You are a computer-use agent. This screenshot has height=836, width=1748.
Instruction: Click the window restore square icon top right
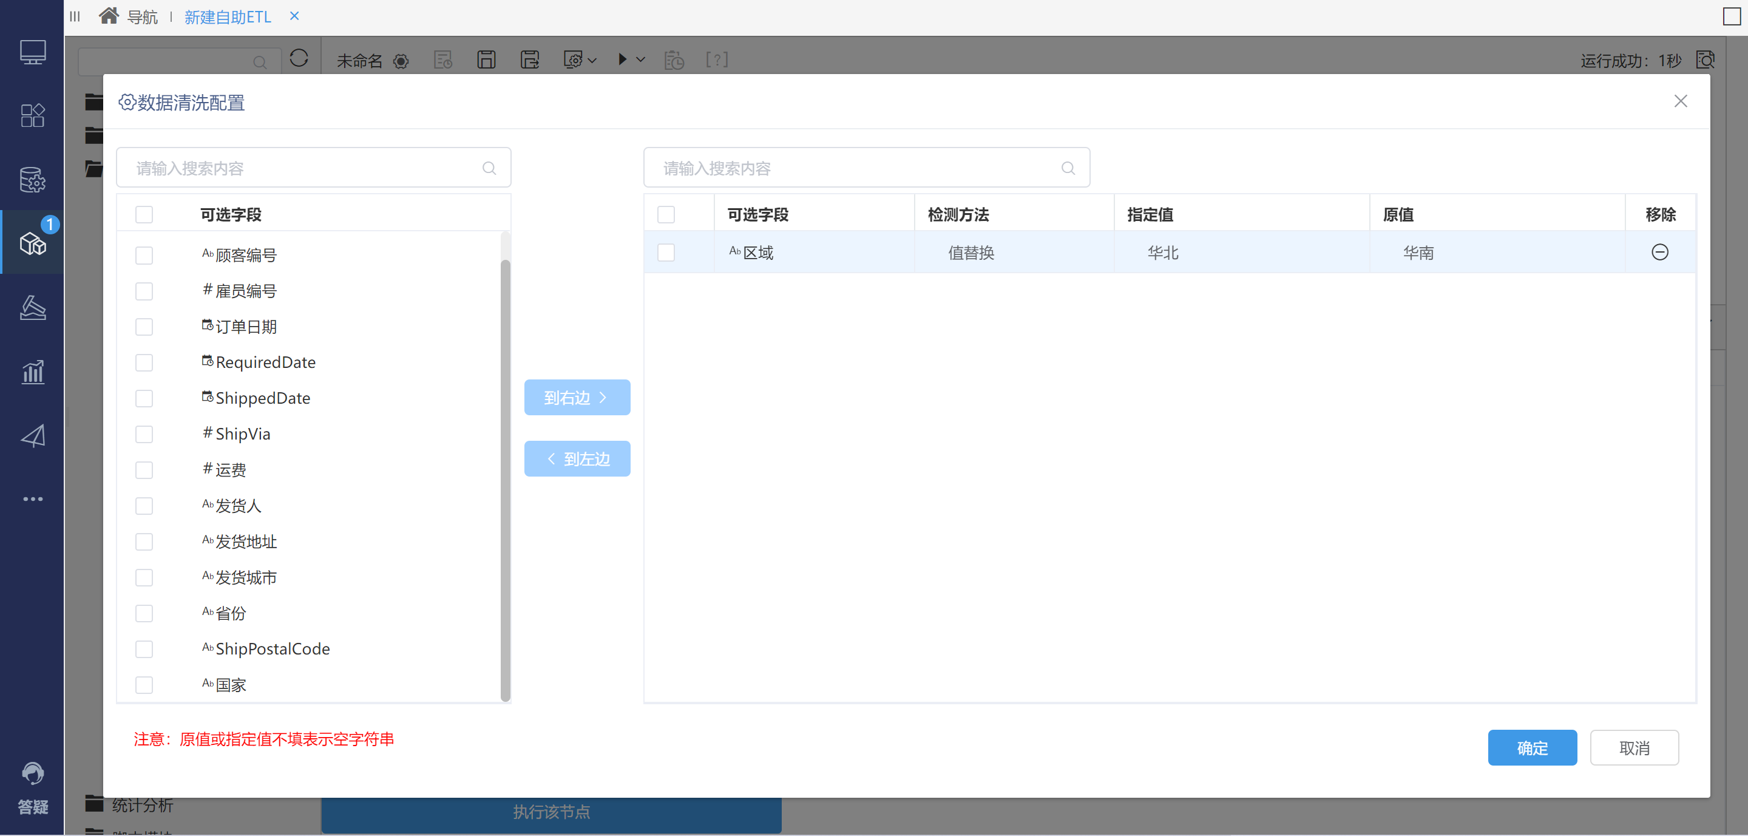pos(1732,16)
